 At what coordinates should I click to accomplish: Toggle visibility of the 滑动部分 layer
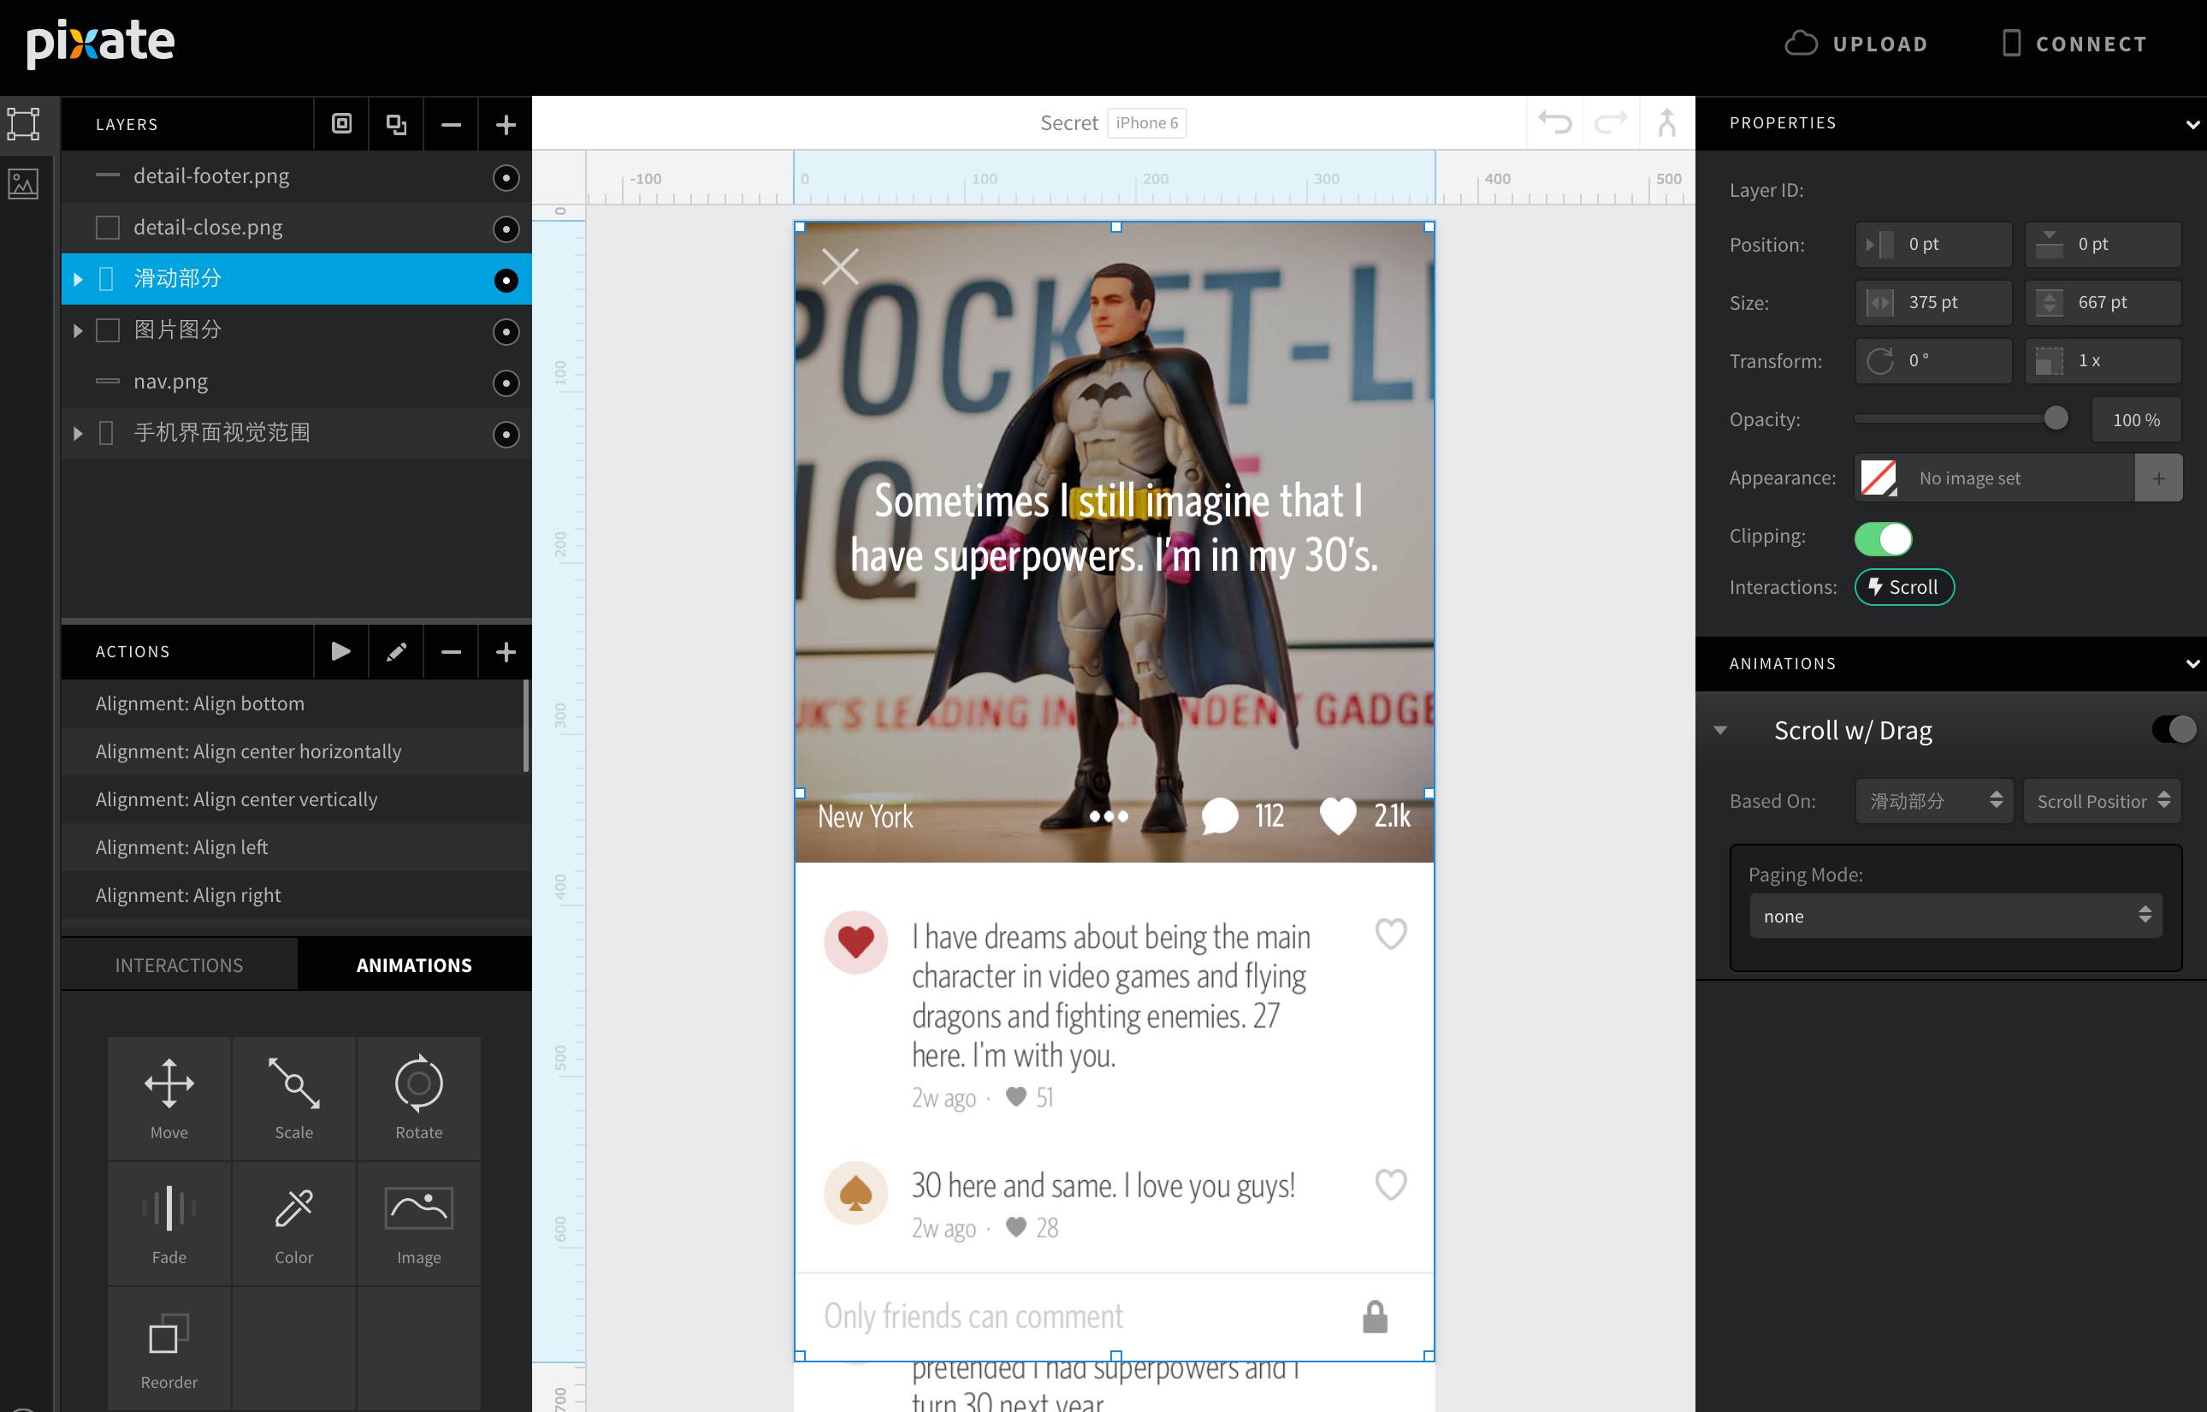pyautogui.click(x=506, y=280)
